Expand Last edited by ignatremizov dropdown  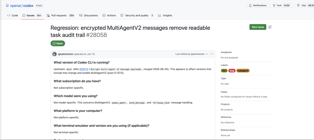pos(192,54)
